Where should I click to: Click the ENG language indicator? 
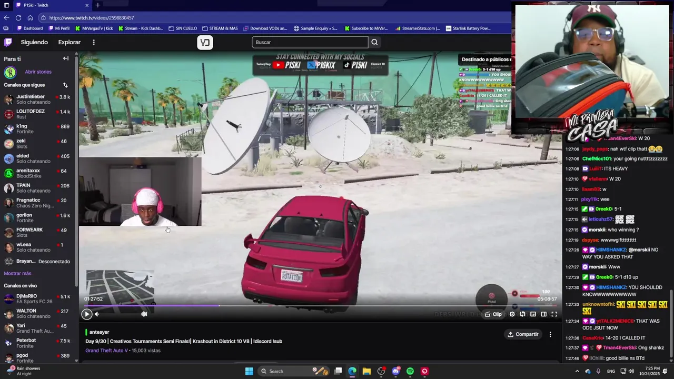[611, 372]
